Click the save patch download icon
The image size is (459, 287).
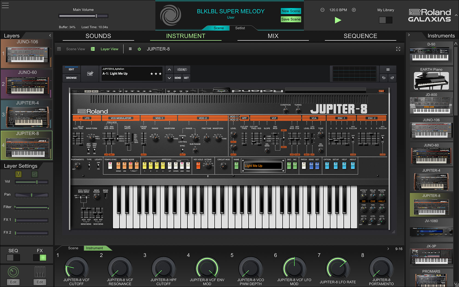click(x=90, y=74)
